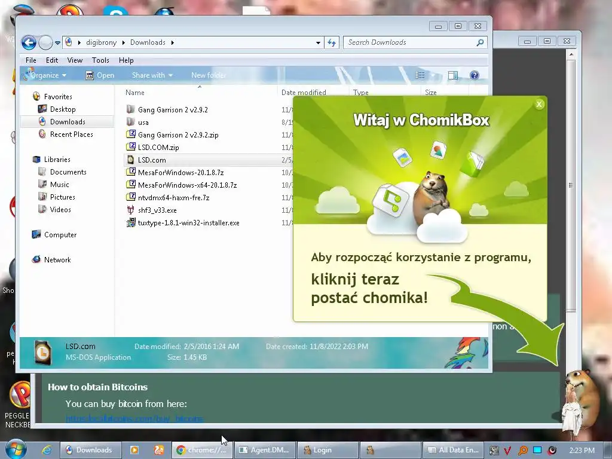Select Gang Garrison 2 v2.9.2.zip archive
The image size is (612, 459).
point(178,135)
